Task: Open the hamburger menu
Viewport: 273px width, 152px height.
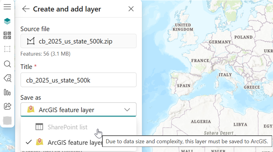Action: coord(7,7)
